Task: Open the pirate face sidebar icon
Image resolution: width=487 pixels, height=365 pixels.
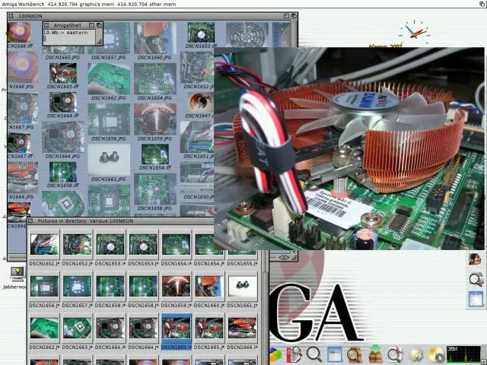Action: 476,259
